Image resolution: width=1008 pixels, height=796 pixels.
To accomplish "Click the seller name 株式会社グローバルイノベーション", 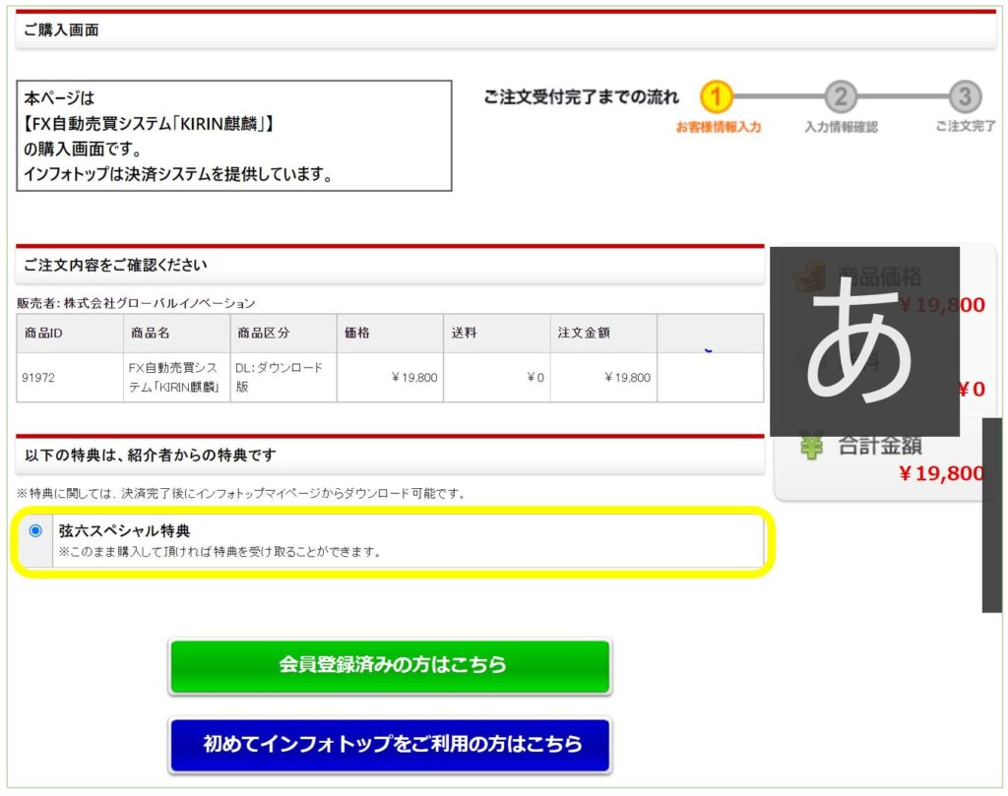I will pos(159,303).
